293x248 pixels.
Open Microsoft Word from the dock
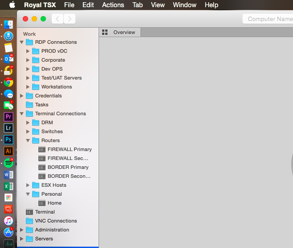click(8, 175)
